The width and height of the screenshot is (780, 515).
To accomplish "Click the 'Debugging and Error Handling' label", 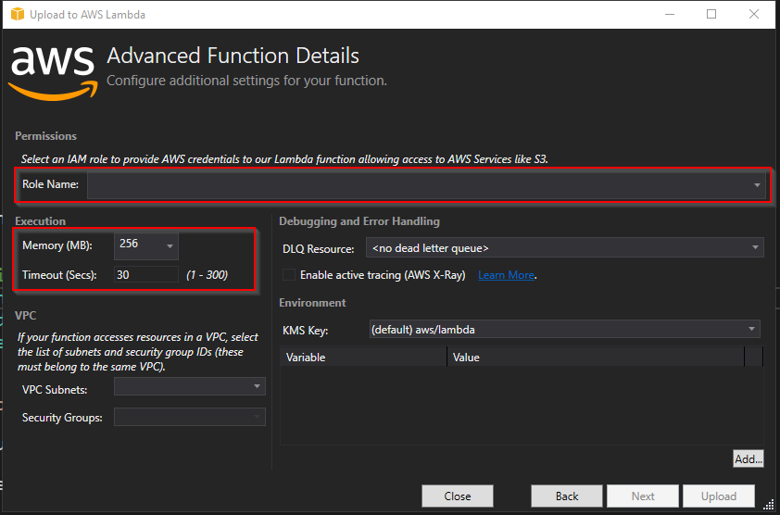I will pyautogui.click(x=359, y=221).
